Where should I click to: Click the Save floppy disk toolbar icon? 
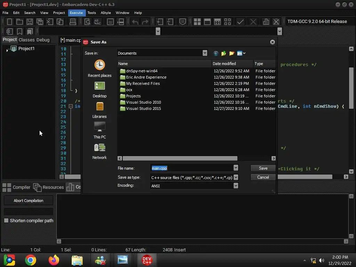coord(30,22)
